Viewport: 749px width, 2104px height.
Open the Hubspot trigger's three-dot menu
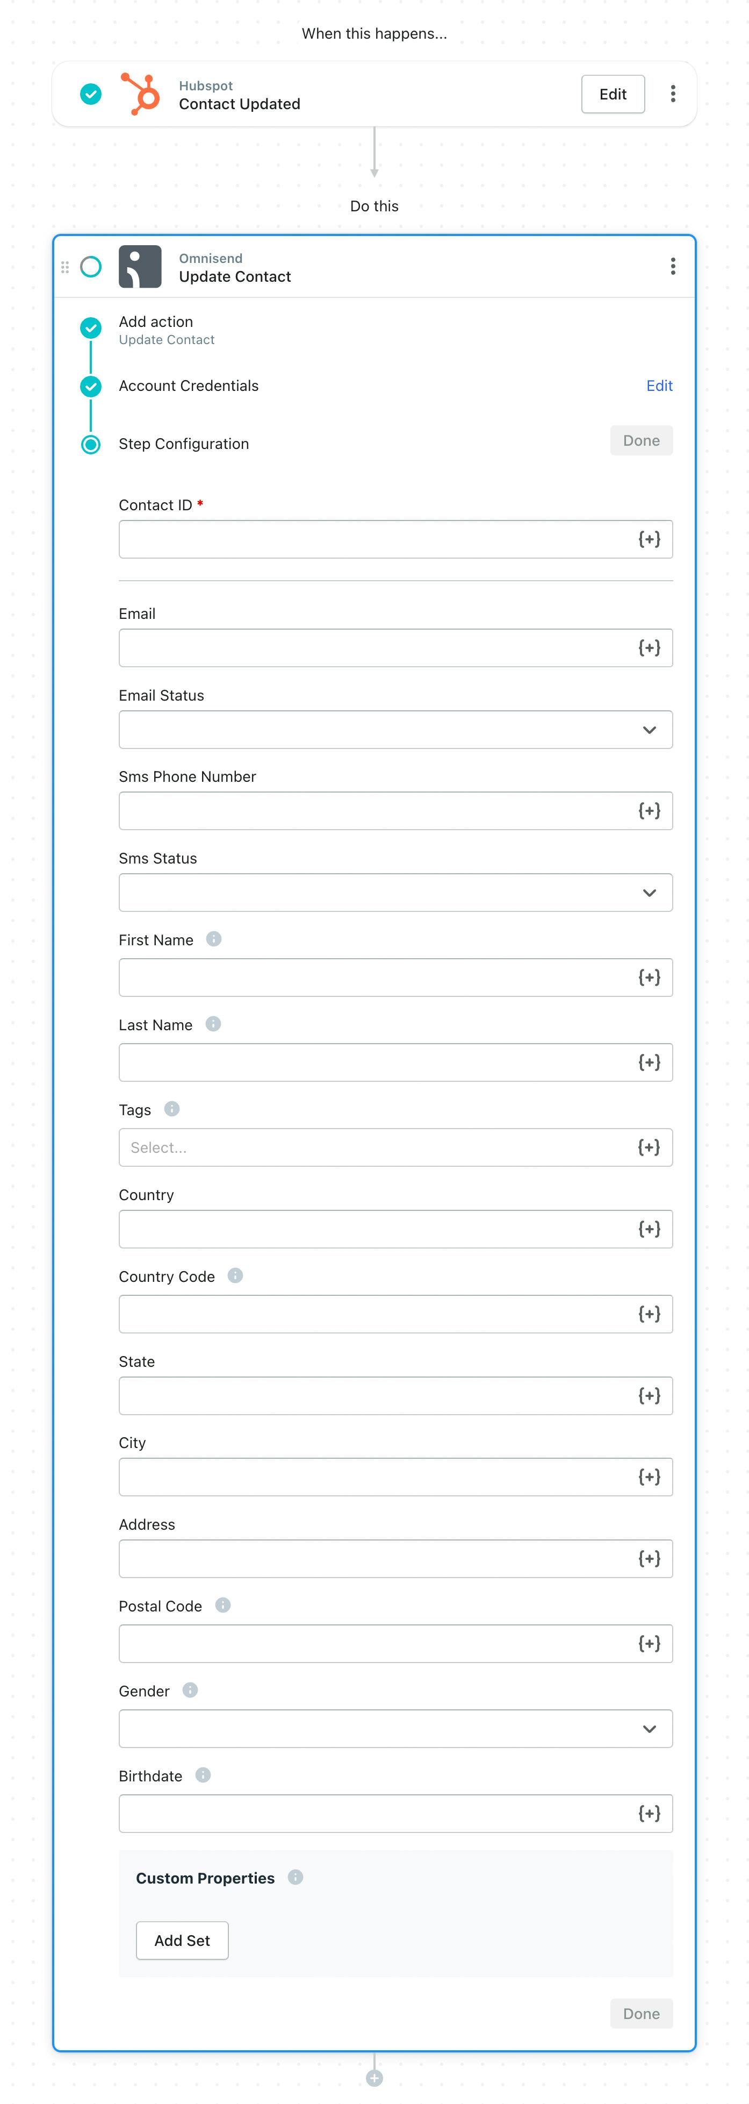pyautogui.click(x=672, y=94)
